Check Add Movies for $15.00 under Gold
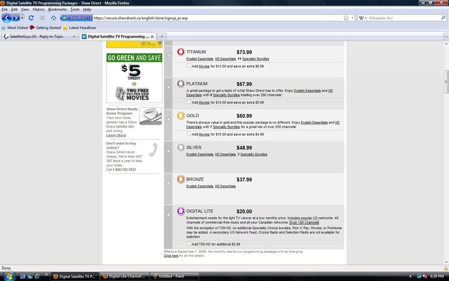449x281 pixels. point(188,133)
